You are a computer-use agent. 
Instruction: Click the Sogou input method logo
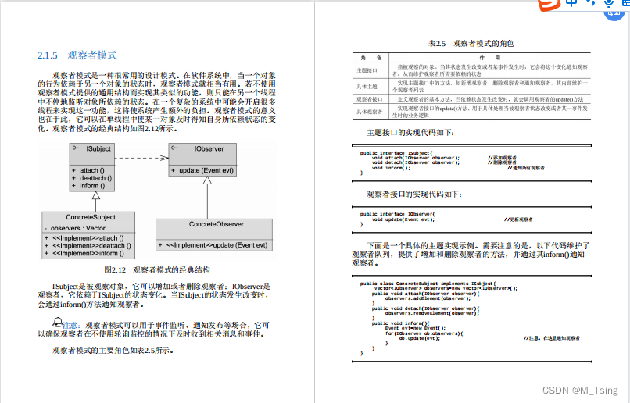point(549,4)
